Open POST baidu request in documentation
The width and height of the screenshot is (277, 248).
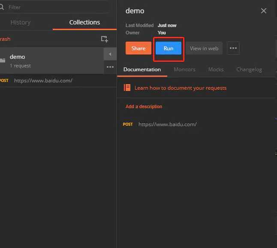point(160,124)
